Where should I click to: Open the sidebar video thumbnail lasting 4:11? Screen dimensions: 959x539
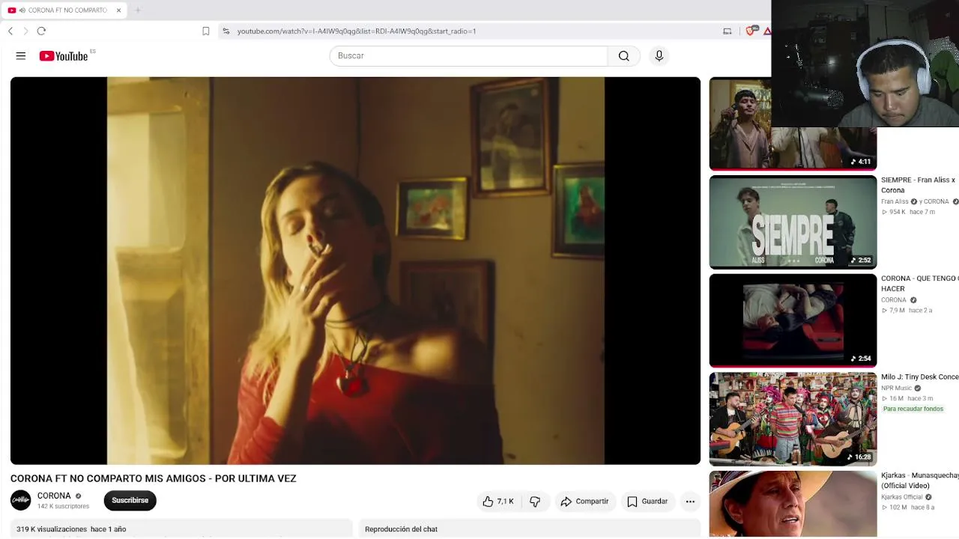[x=793, y=124]
